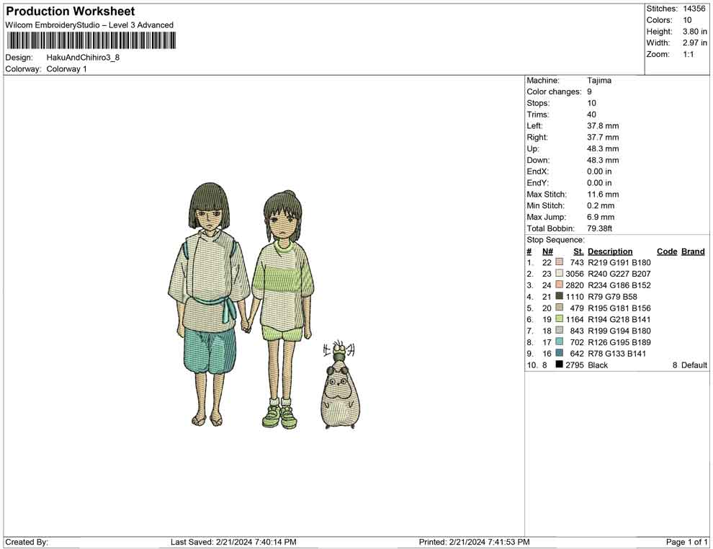Click the EndX value '0.00 in'
This screenshot has height=549, width=713.
pos(599,171)
